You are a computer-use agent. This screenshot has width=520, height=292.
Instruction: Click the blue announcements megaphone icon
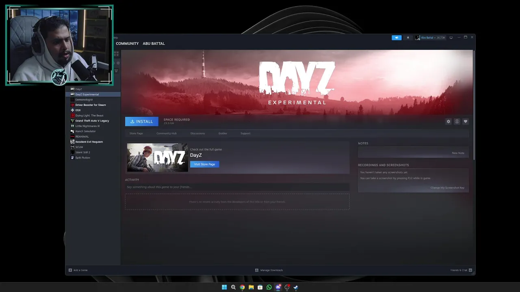coord(396,38)
